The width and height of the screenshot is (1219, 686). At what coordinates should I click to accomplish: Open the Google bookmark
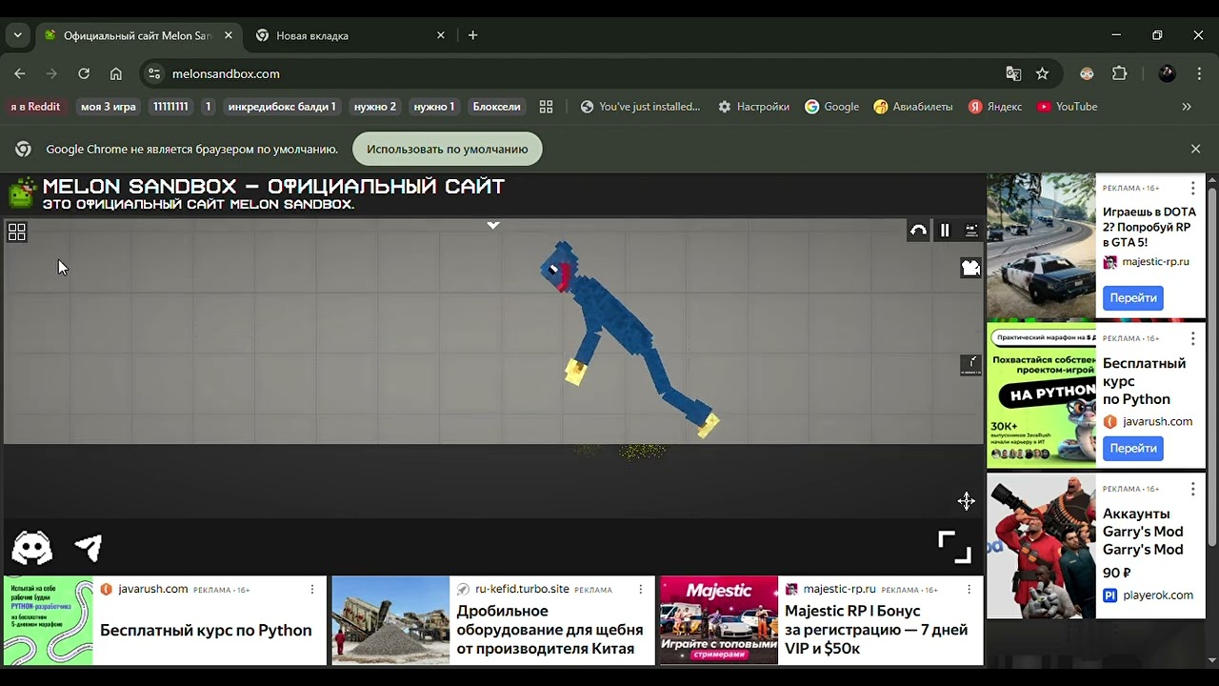pyautogui.click(x=832, y=107)
